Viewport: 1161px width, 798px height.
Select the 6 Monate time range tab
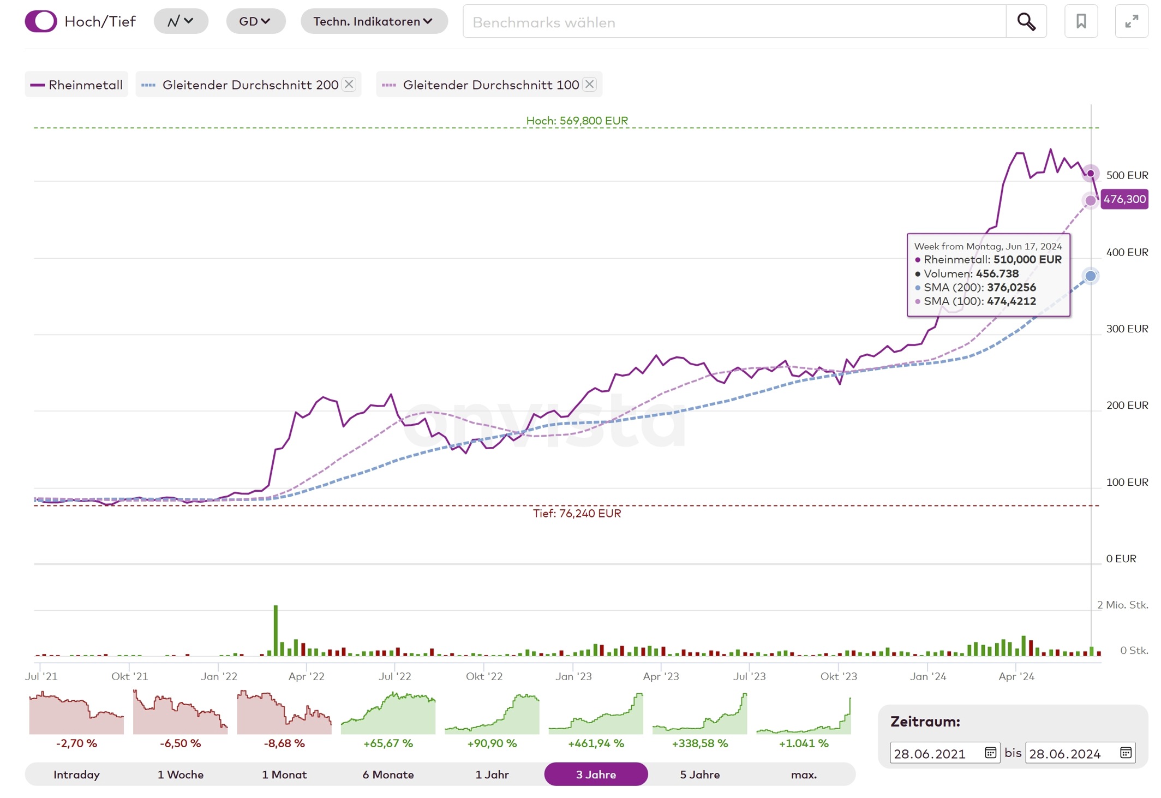point(388,775)
